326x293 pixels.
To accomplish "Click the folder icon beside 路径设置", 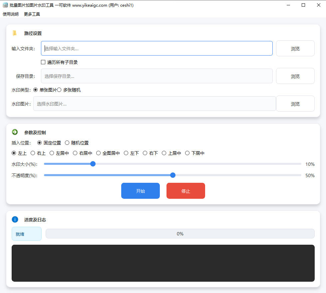I will point(15,33).
